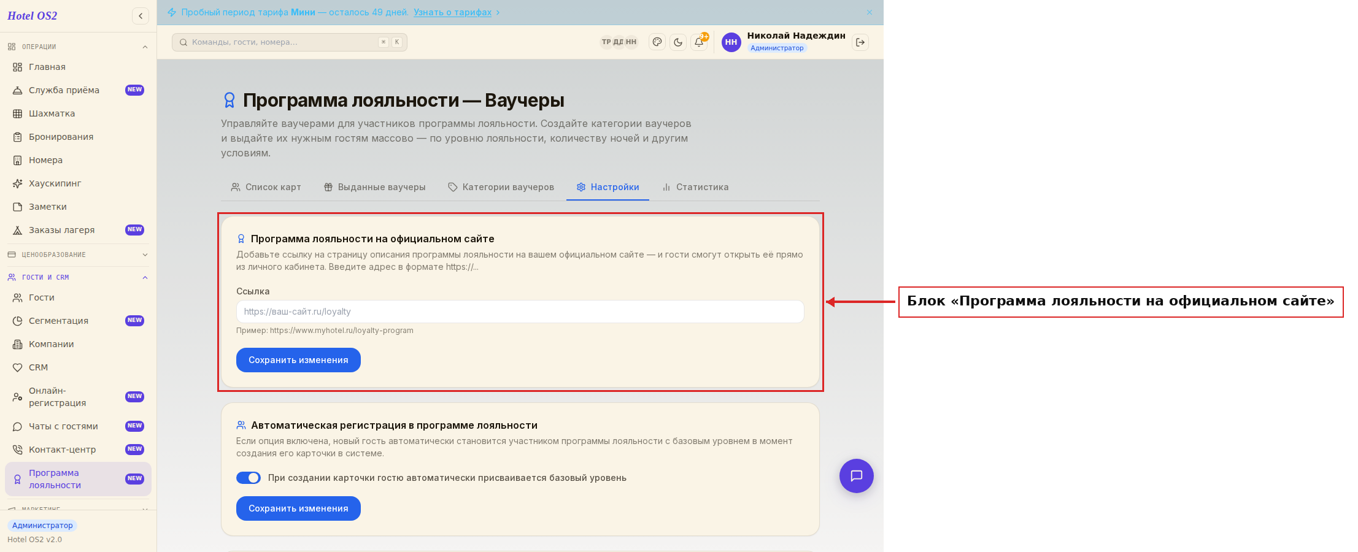Focus the Ссылка URL input field

[520, 312]
